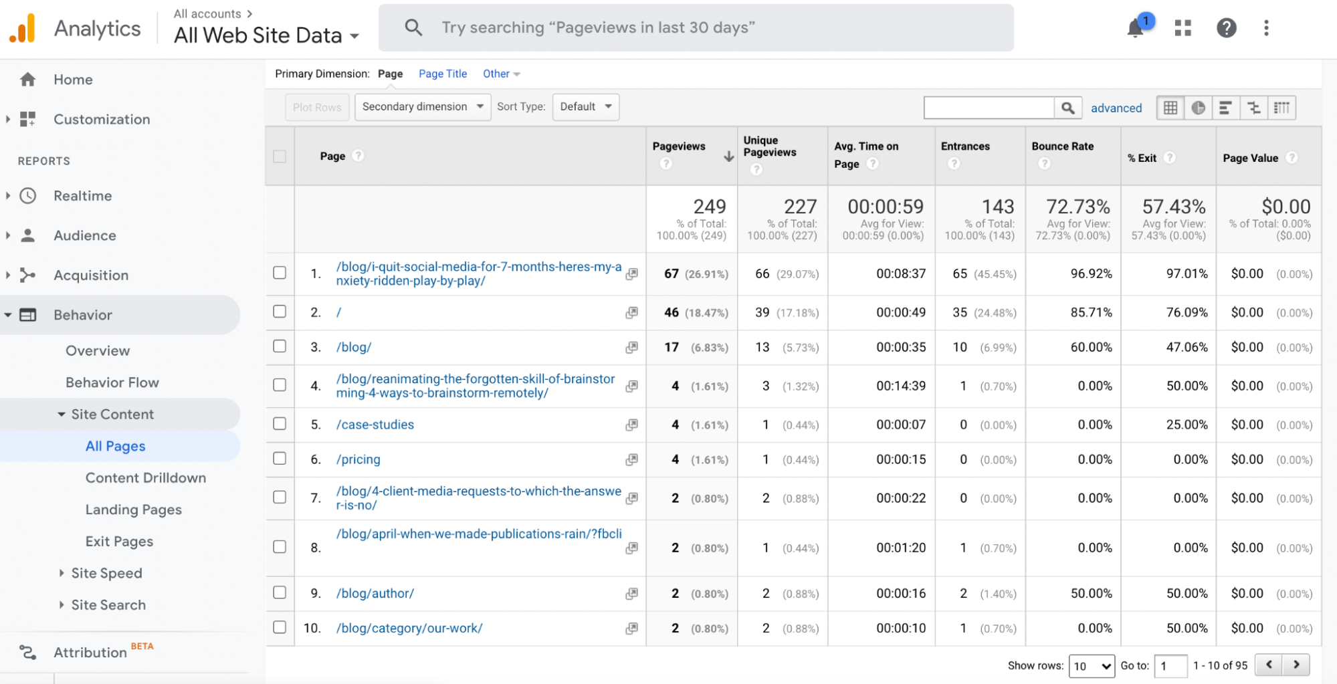The image size is (1337, 684).
Task: Expand the Site Speed section
Action: click(62, 573)
